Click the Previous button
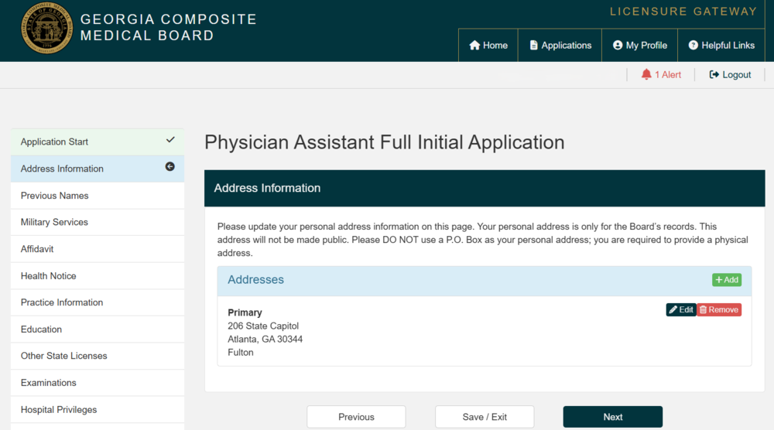The width and height of the screenshot is (774, 430). 356,417
